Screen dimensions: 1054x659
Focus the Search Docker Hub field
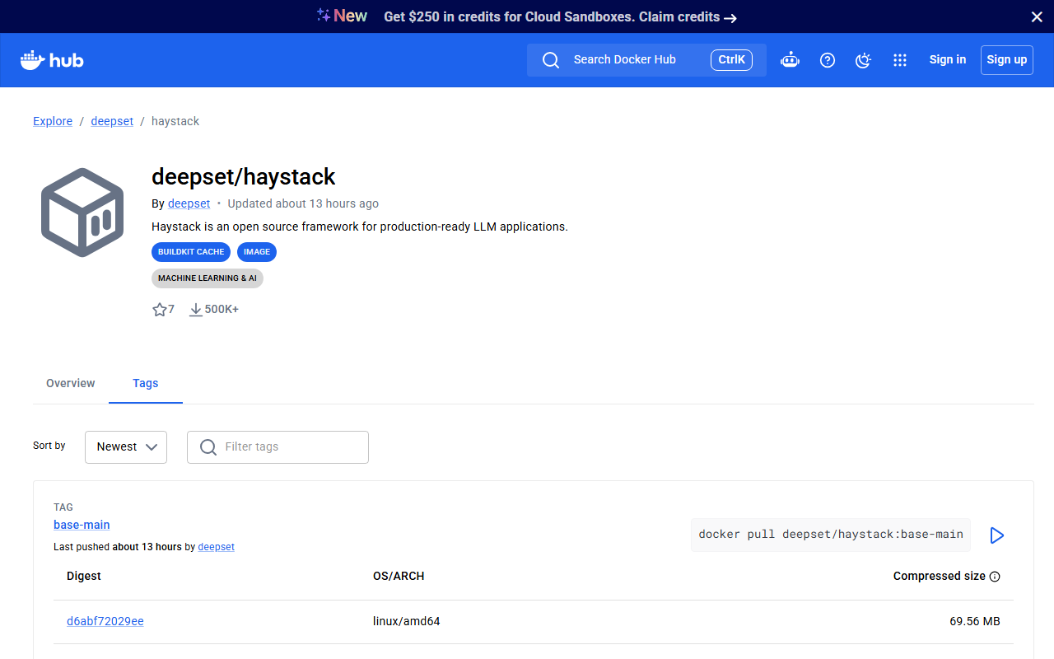tap(646, 60)
